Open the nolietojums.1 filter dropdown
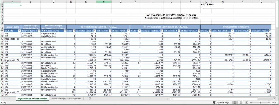 point(179,31)
